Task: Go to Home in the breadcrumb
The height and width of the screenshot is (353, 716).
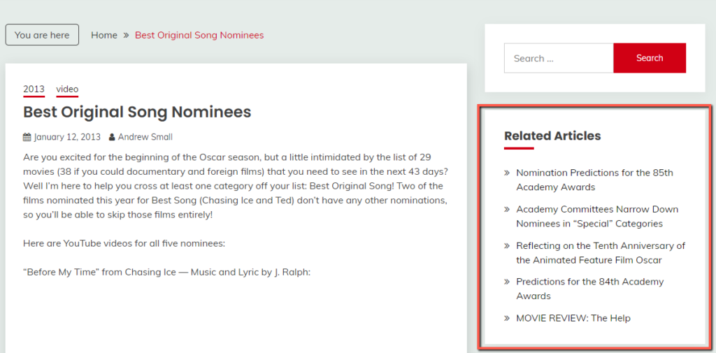Action: 104,35
